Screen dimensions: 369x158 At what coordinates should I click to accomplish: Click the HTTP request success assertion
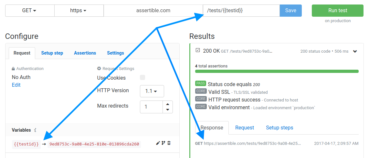247,100
